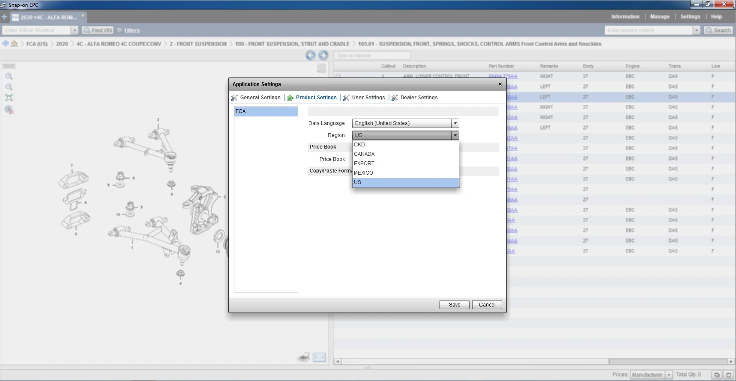
Task: Click the single window icon in status bar
Action: pos(728,375)
